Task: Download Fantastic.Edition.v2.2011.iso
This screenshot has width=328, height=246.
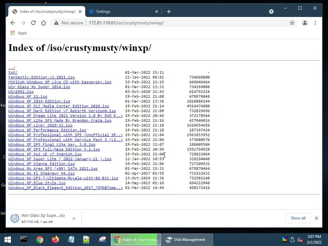Action: (41, 77)
